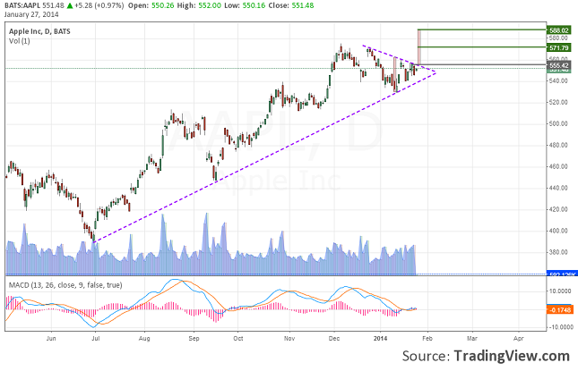Click the Nov label on time axis
578x371 pixels.
tap(289, 338)
